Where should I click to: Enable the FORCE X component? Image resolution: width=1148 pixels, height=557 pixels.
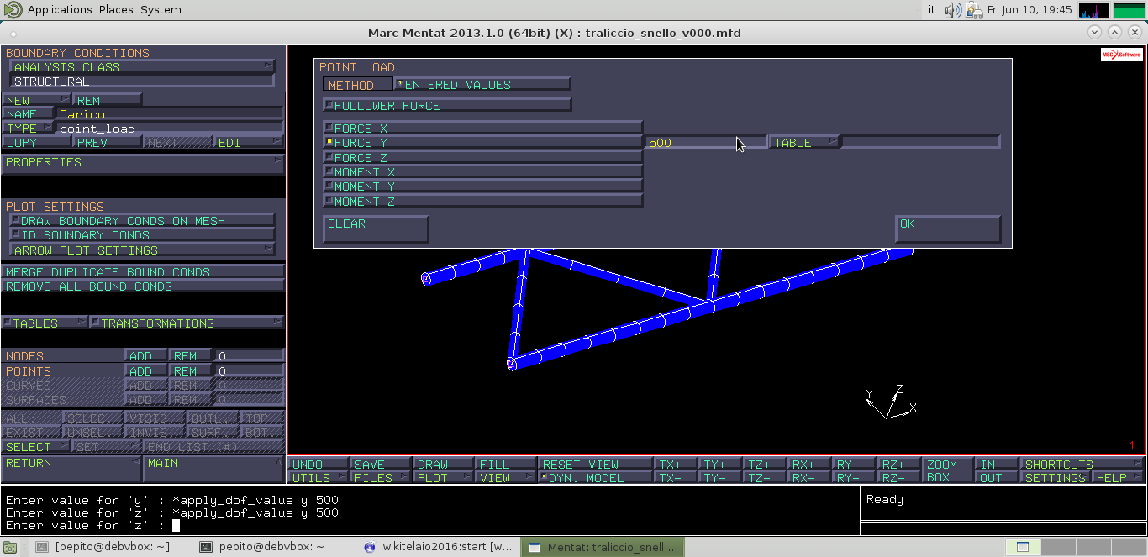[x=483, y=129]
